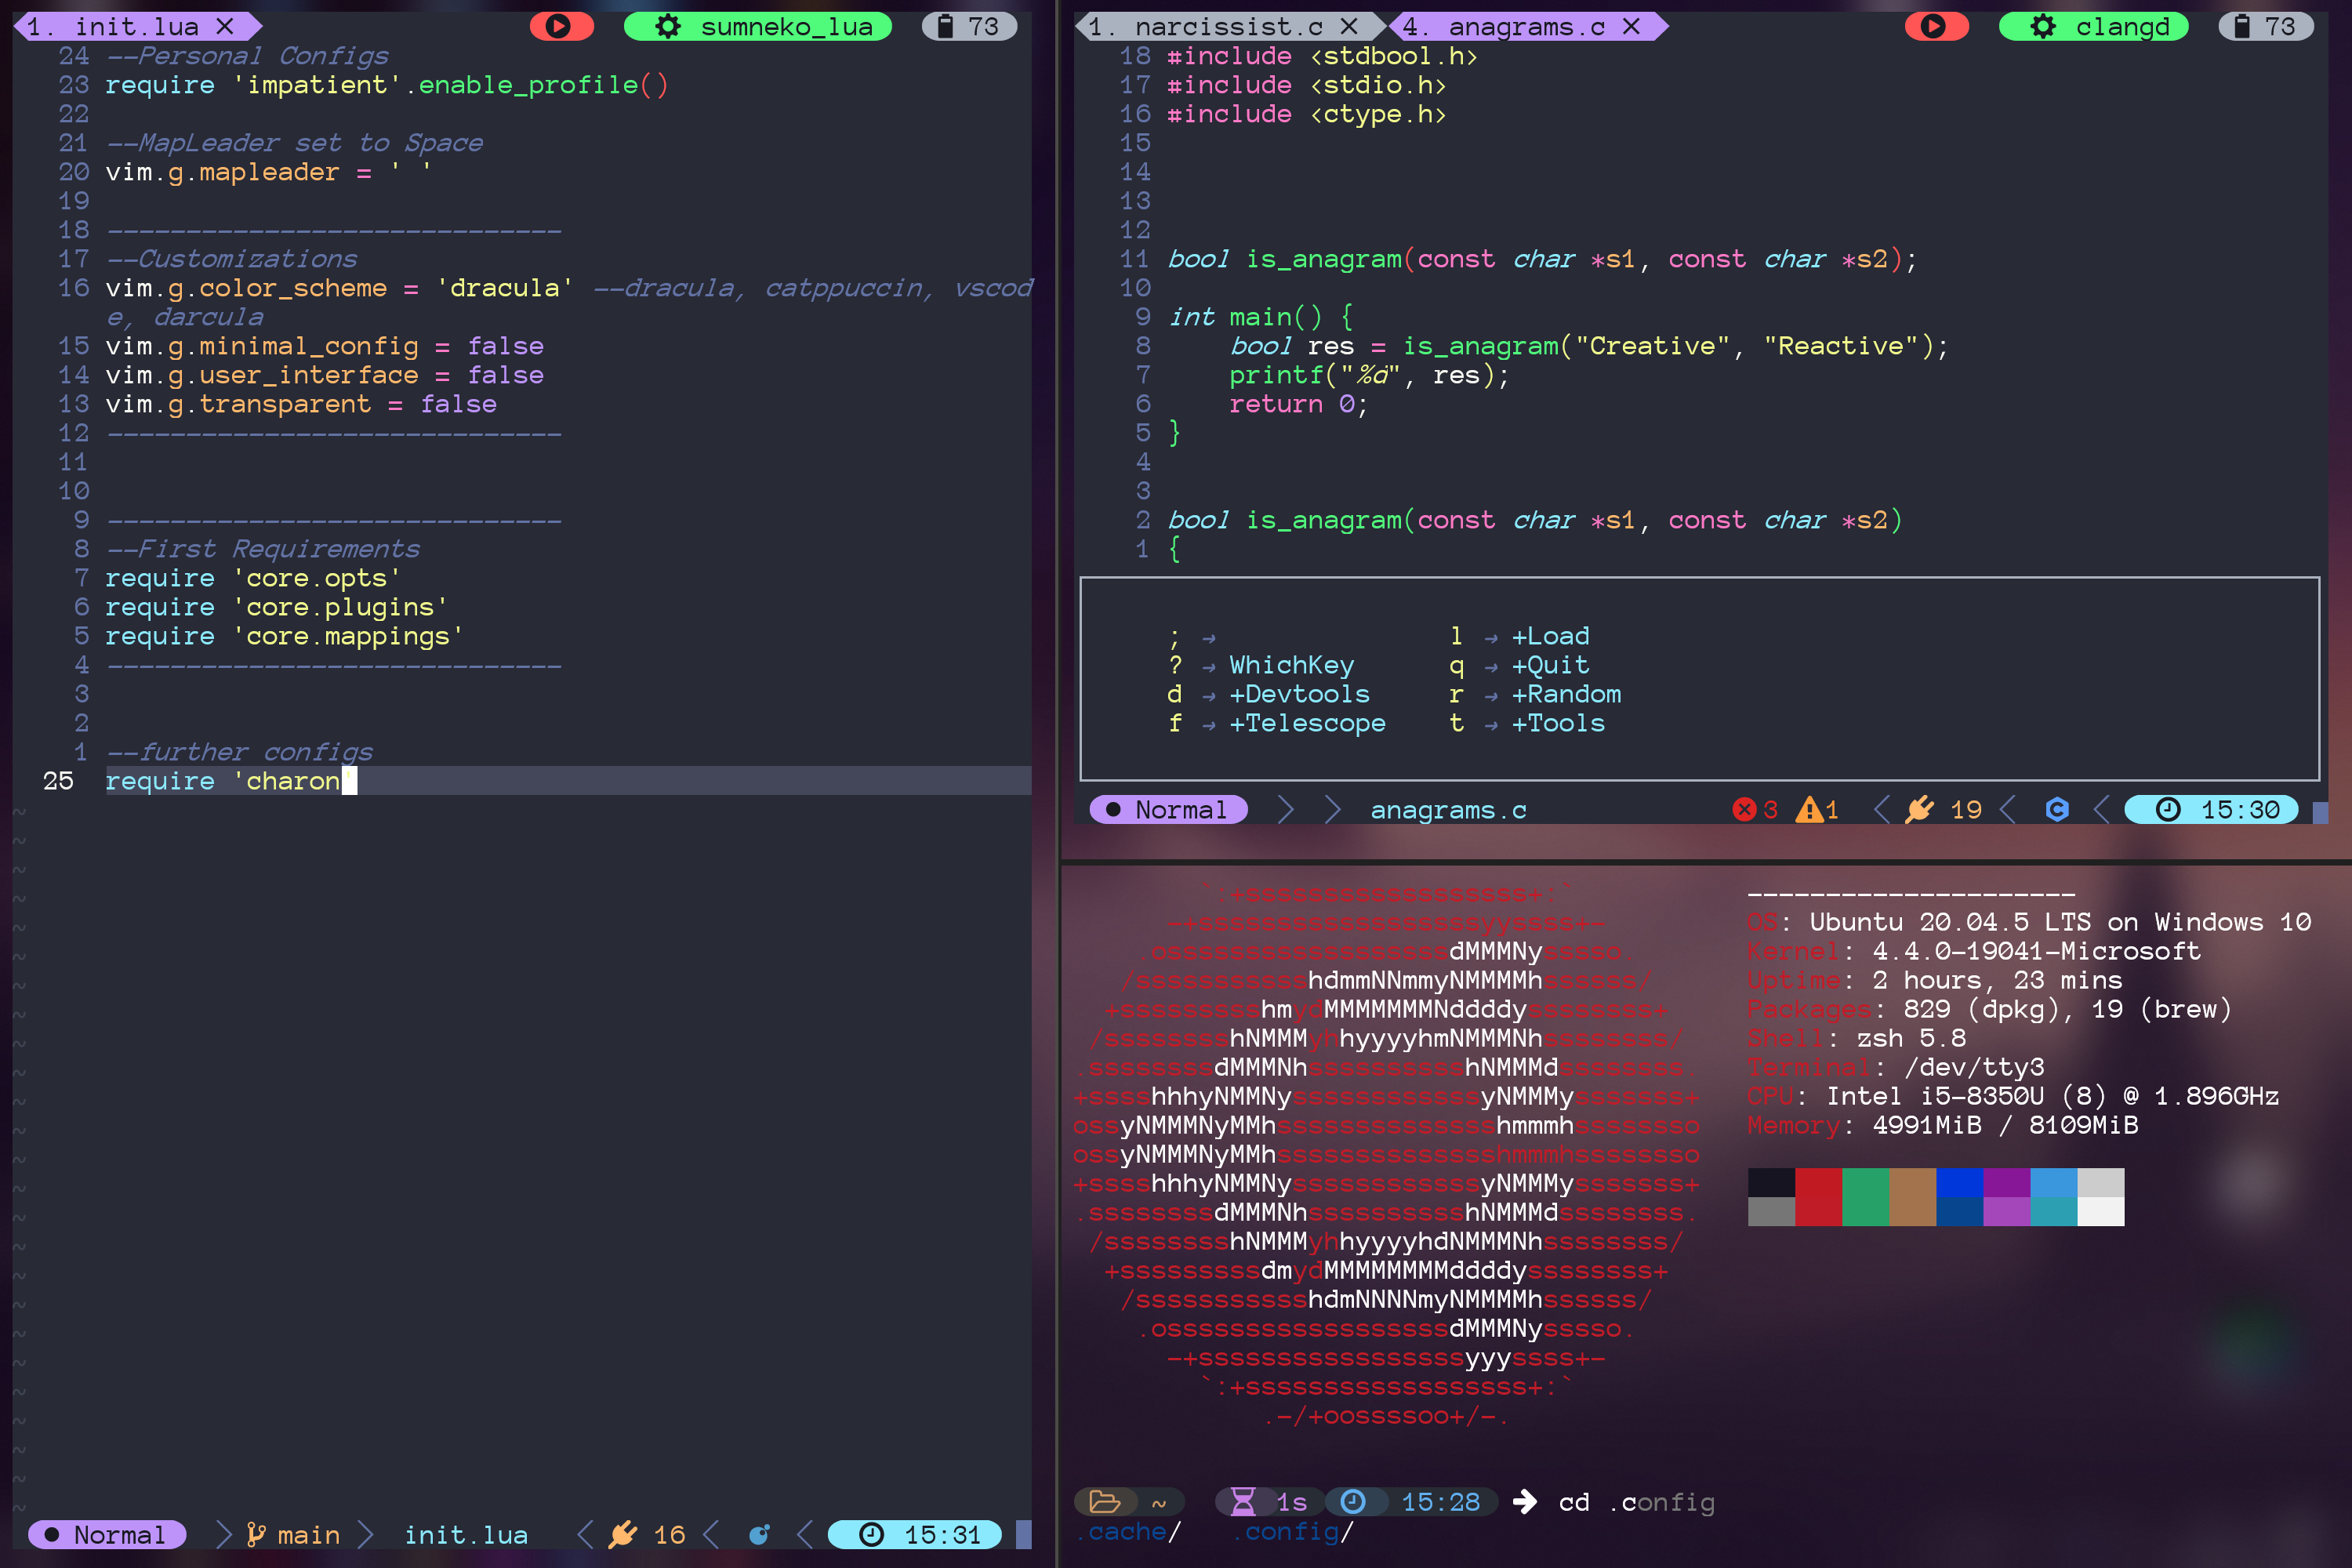Screen dimensions: 2352x1568
Task: Close the narcissist.c buffer tab
Action: pos(1349,26)
